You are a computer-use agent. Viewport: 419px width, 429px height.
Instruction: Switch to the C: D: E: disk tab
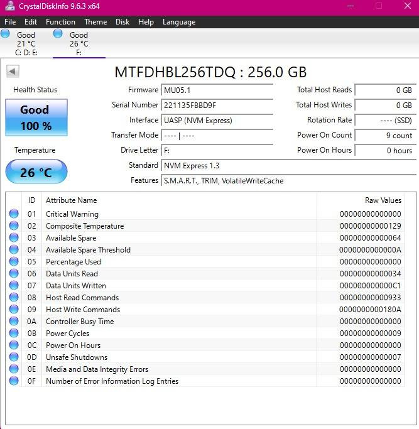click(26, 44)
